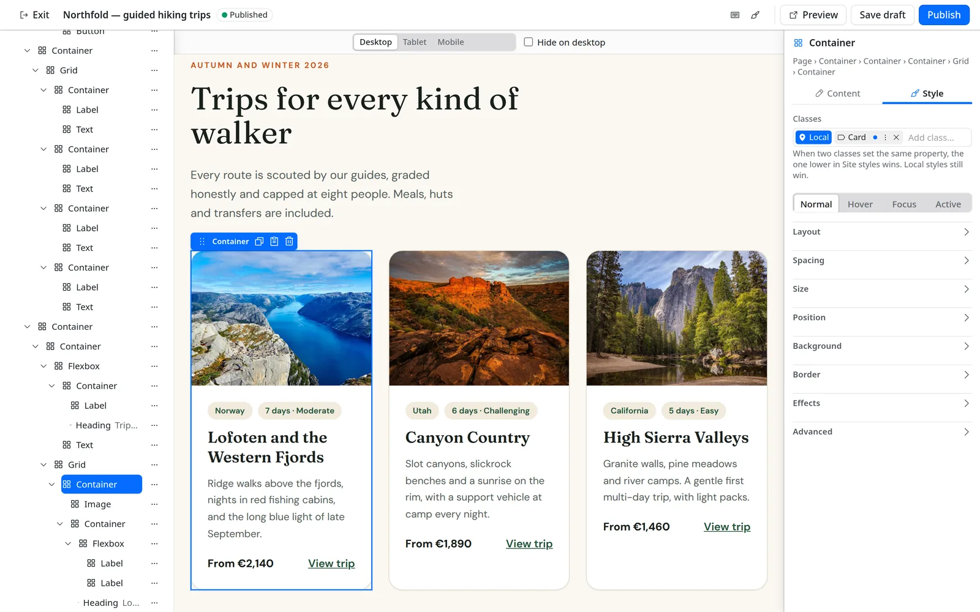The image size is (980, 612).
Task: Click the Card class tag chip
Action: 851,137
